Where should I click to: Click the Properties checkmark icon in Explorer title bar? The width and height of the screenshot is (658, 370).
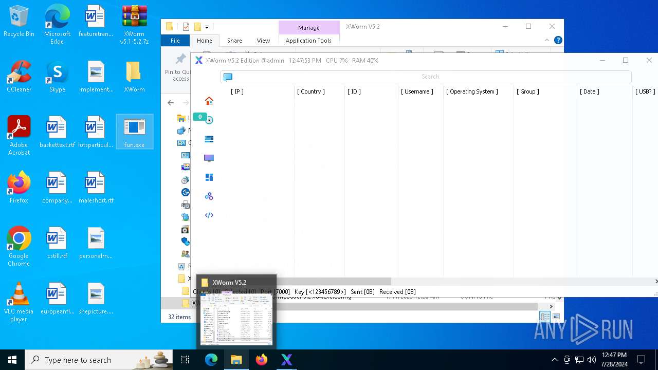tap(186, 27)
